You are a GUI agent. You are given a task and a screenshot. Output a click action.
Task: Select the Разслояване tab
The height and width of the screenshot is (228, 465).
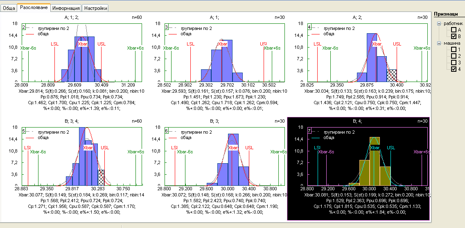coord(34,8)
